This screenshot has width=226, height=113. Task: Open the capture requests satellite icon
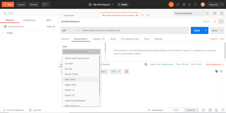pos(178,4)
